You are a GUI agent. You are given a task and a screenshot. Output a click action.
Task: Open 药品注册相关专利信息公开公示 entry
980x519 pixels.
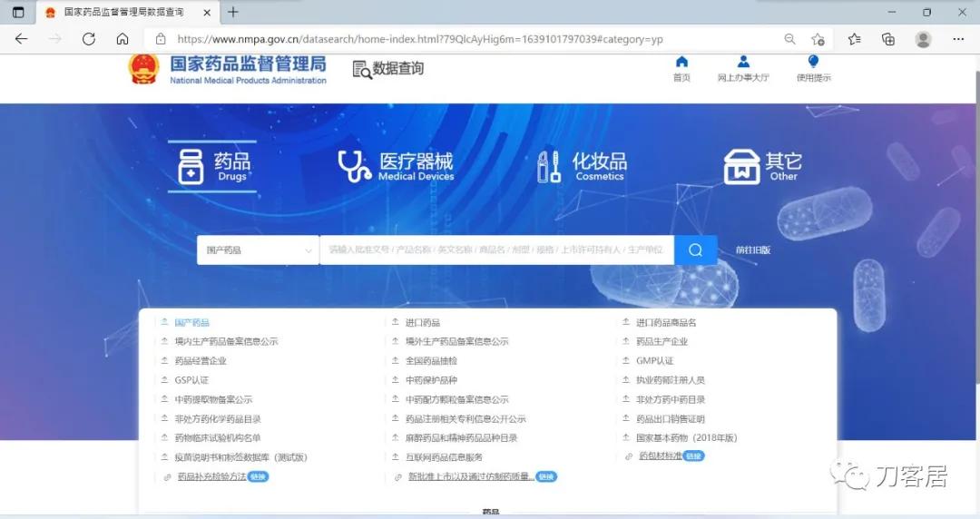[465, 419]
